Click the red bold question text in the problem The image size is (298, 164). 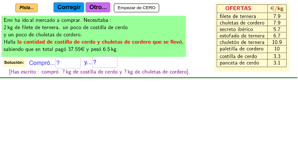(100, 42)
